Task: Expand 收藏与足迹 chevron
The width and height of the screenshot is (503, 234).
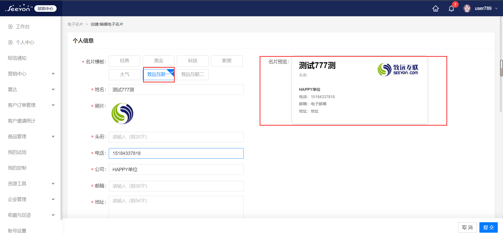Action: coord(53,215)
